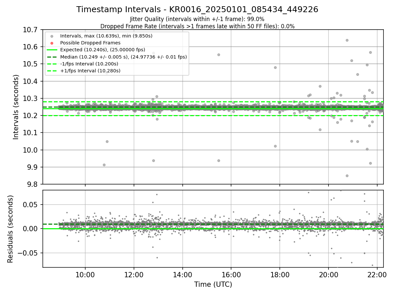Click legend entry 'Intervals, max (10.639s), min (9.850s)'
Image resolution: width=395 pixels, height=296 pixels.
point(106,36)
